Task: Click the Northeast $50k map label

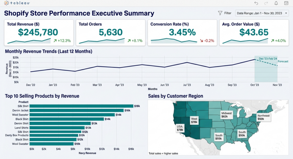Action: [x=264, y=117]
